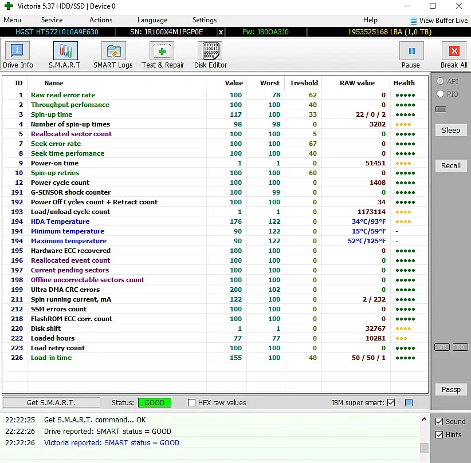This screenshot has width=471, height=463.
Task: Open View Buffer Live
Action: pos(438,21)
